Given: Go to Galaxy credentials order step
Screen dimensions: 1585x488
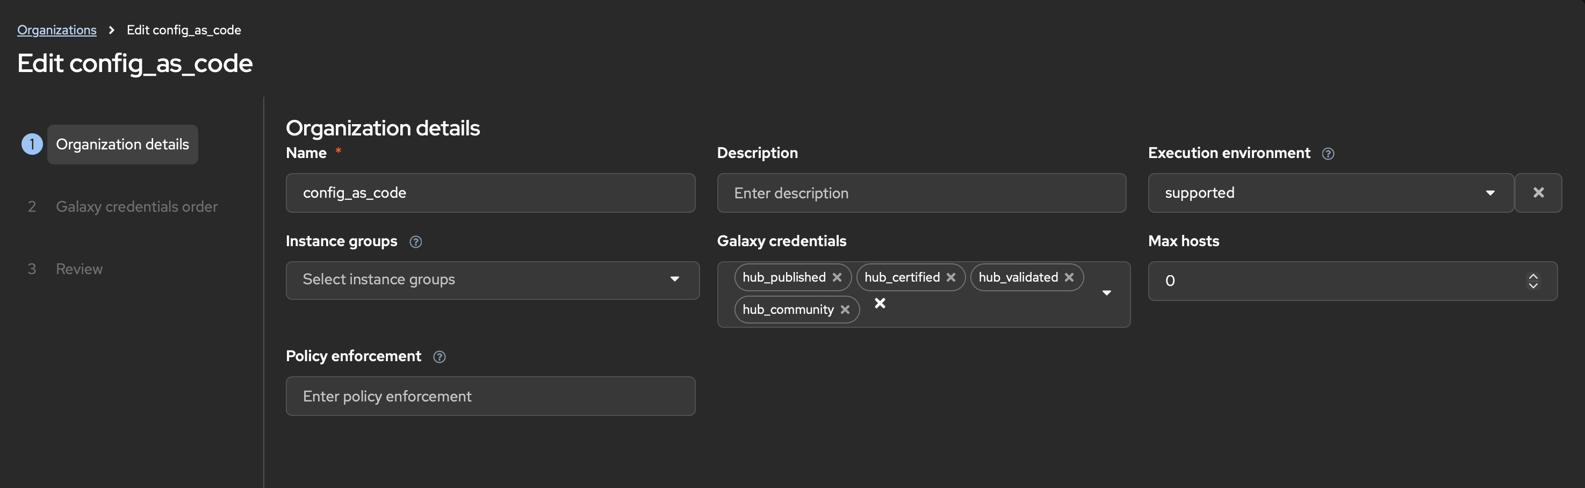Looking at the screenshot, I should pos(136,207).
